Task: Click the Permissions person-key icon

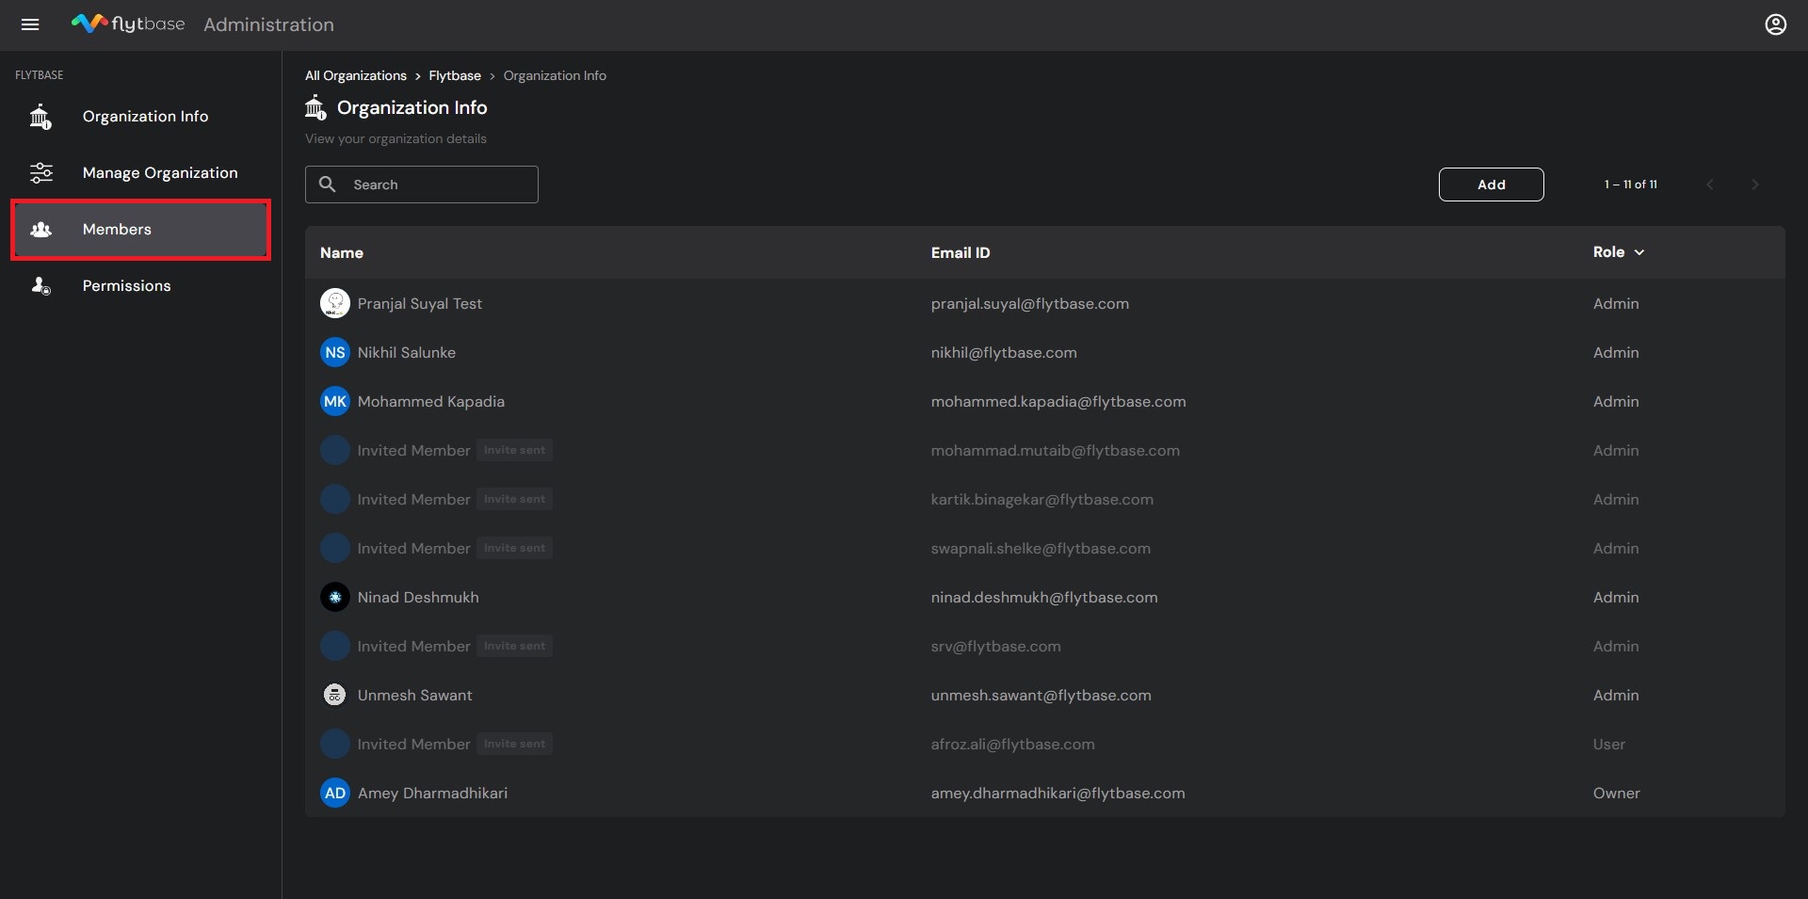Action: point(41,285)
